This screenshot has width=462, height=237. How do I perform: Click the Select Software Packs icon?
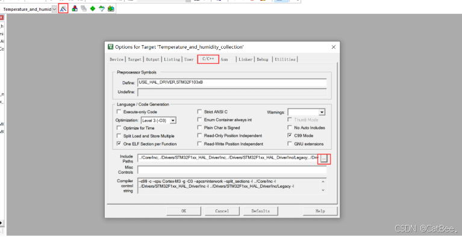[x=102, y=9]
